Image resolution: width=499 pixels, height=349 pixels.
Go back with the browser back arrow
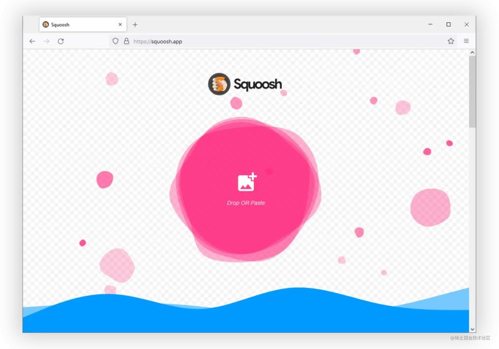coord(32,41)
